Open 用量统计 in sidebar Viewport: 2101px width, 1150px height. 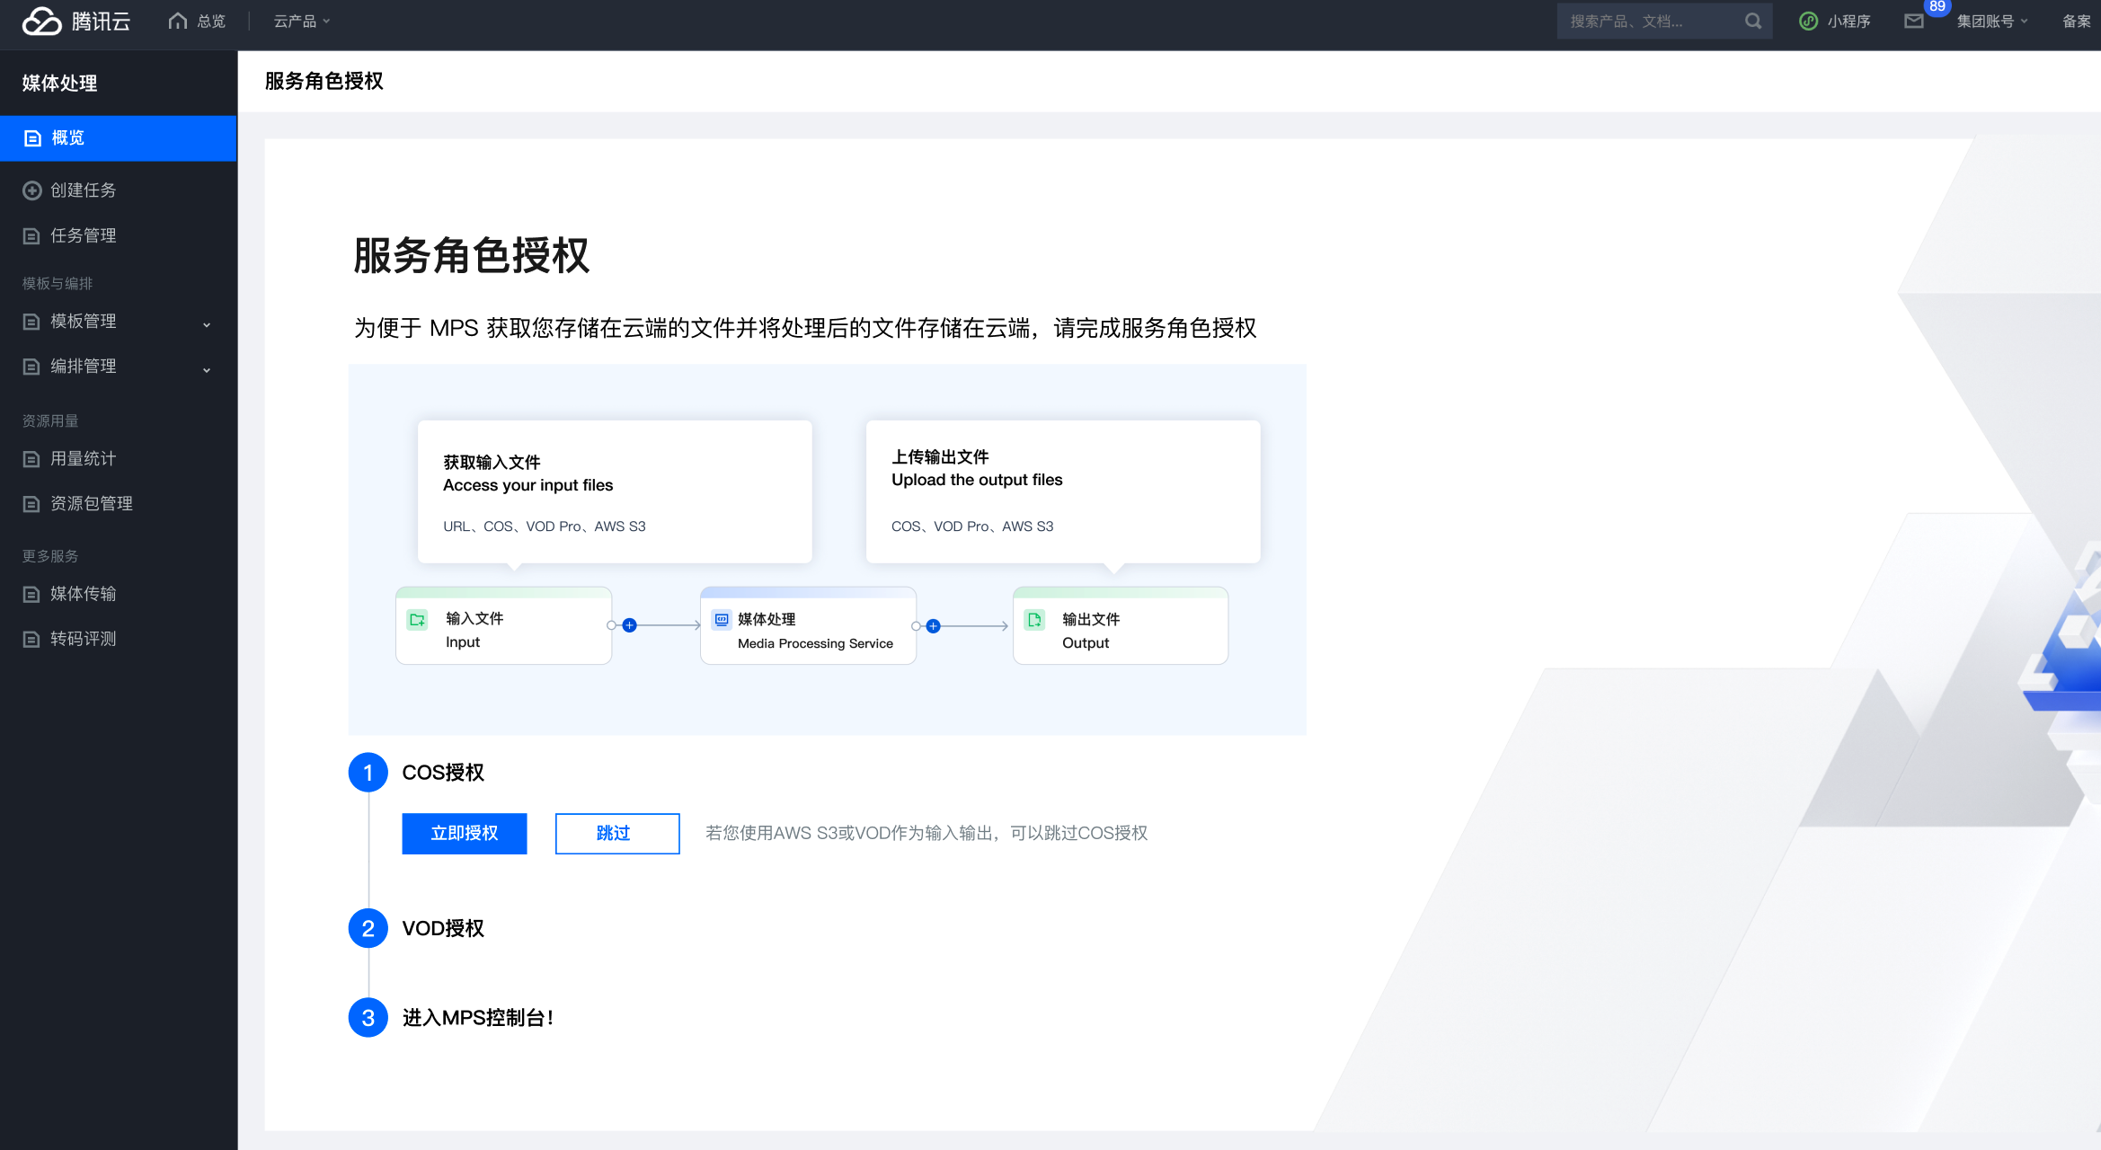click(83, 458)
